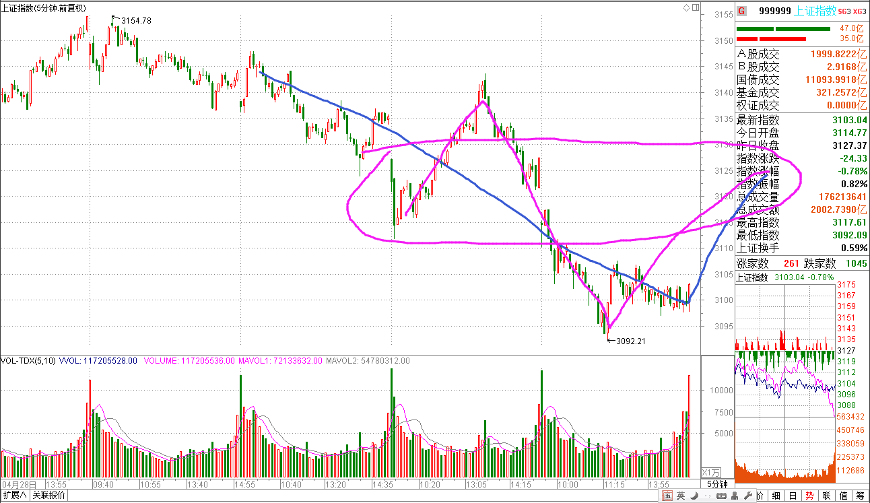870x503 pixels.
Task: Click the red G icon beside 999999
Action: (741, 11)
